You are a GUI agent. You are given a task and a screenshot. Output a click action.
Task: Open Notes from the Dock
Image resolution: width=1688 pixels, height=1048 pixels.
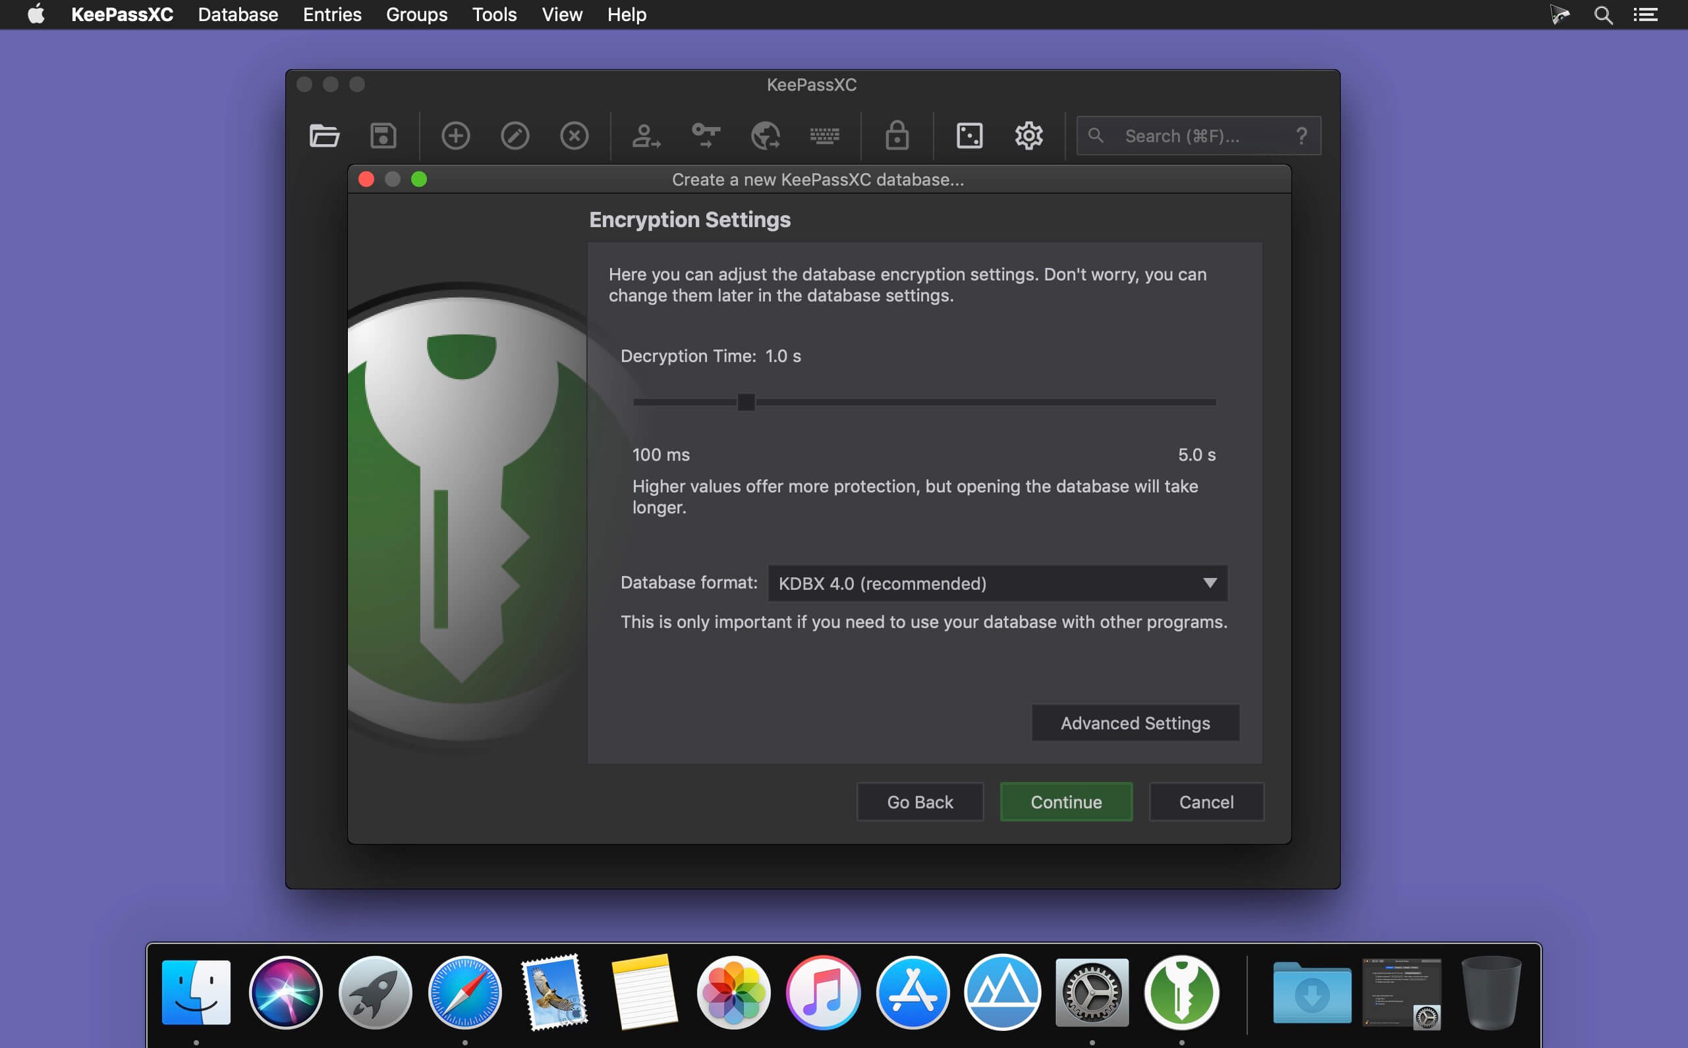click(644, 992)
